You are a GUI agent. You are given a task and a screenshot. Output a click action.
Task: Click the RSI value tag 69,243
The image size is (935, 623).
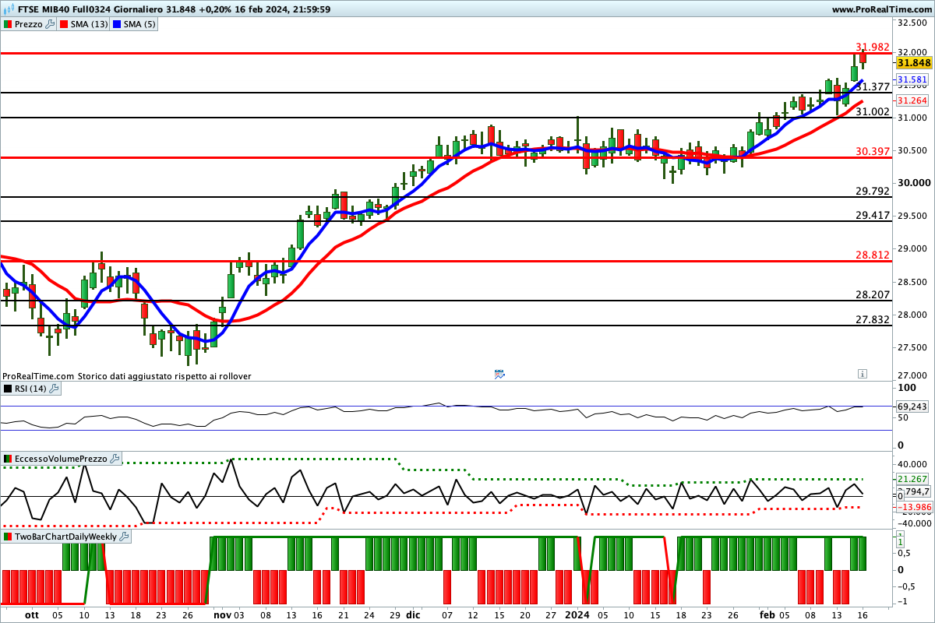click(913, 407)
